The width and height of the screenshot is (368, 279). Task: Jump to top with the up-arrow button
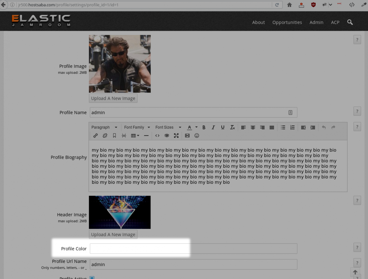click(355, 272)
